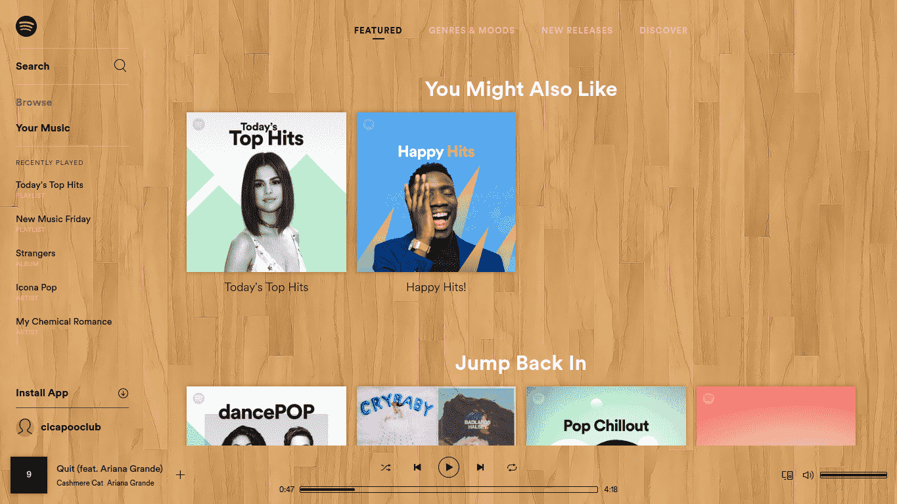897x504 pixels.
Task: Select My Chemical Romance from recently played
Action: [x=64, y=321]
